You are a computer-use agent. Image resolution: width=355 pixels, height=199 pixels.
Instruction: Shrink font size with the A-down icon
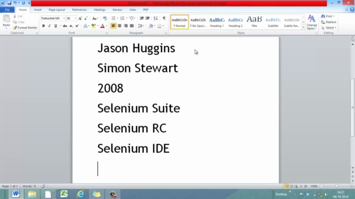click(x=86, y=18)
